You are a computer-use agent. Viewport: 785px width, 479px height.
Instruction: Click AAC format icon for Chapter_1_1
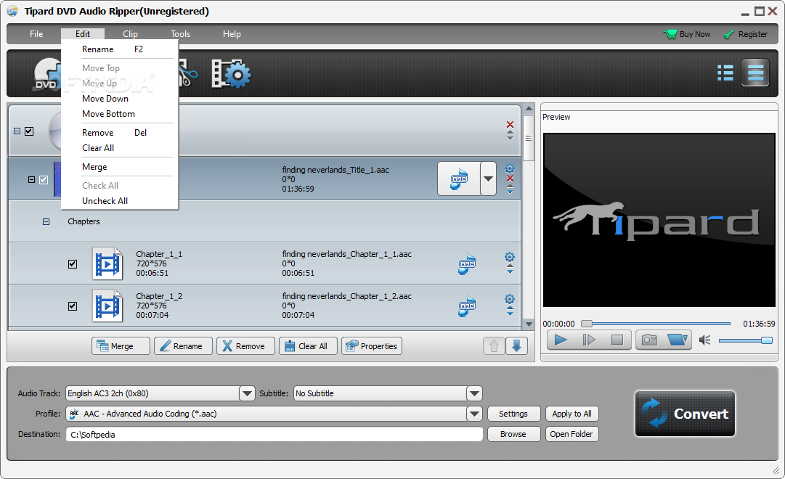point(467,263)
